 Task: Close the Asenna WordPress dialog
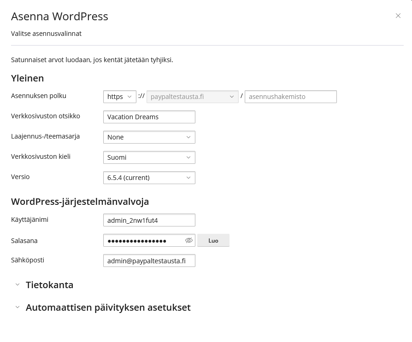[x=398, y=16]
